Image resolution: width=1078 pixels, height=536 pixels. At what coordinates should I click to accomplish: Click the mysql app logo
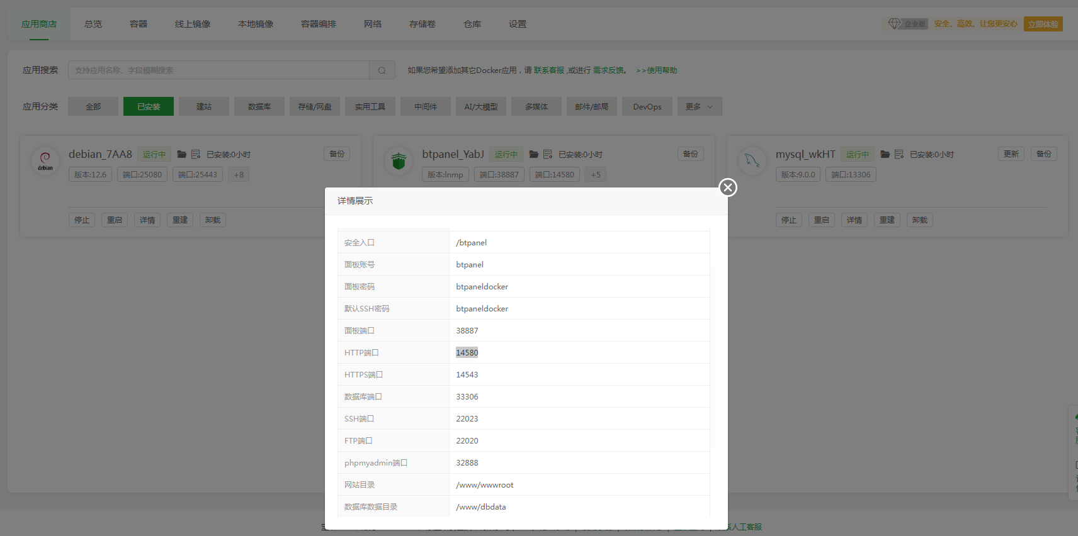[752, 161]
